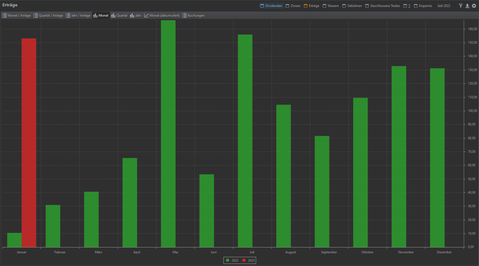Switch to the Monat / Anlage tab

pos(16,16)
